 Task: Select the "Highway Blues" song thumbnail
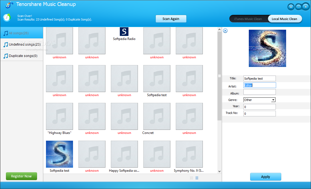tap(59, 116)
